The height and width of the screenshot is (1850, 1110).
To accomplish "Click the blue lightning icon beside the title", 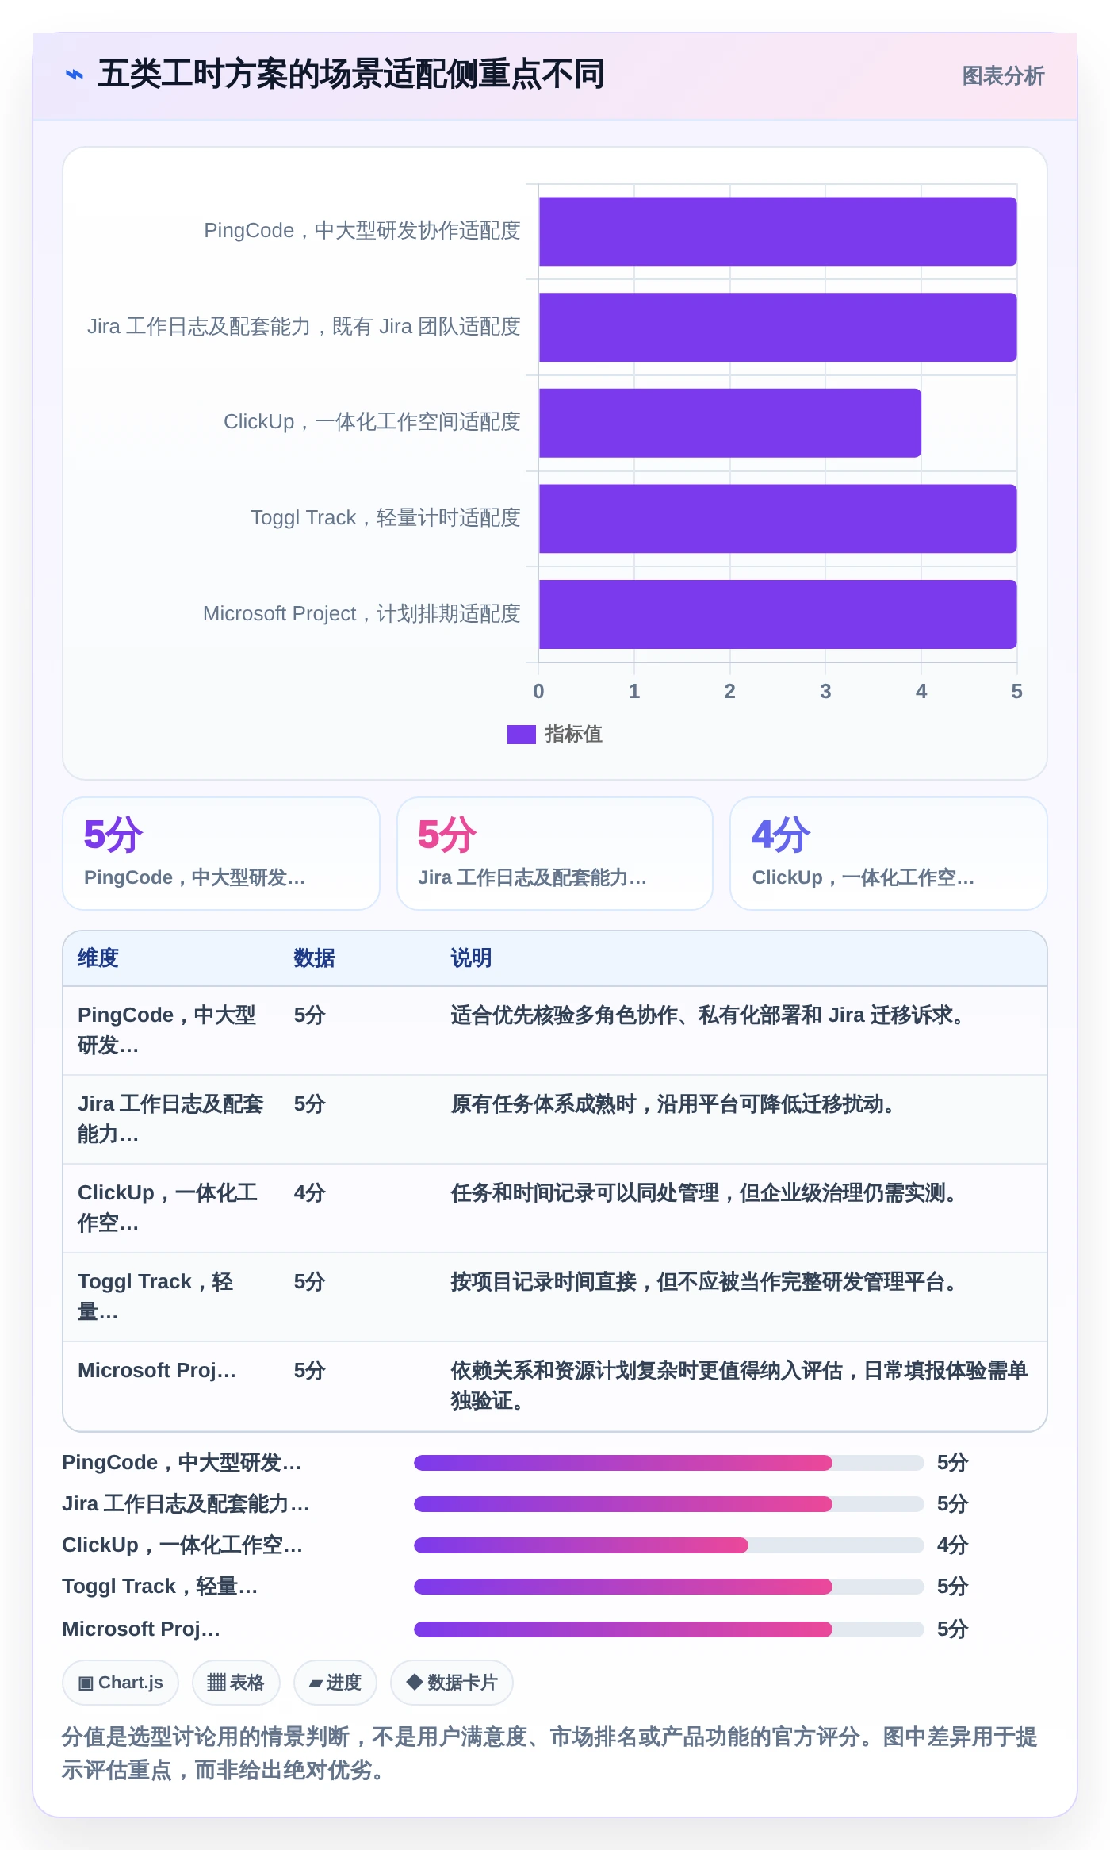I will 75,75.
